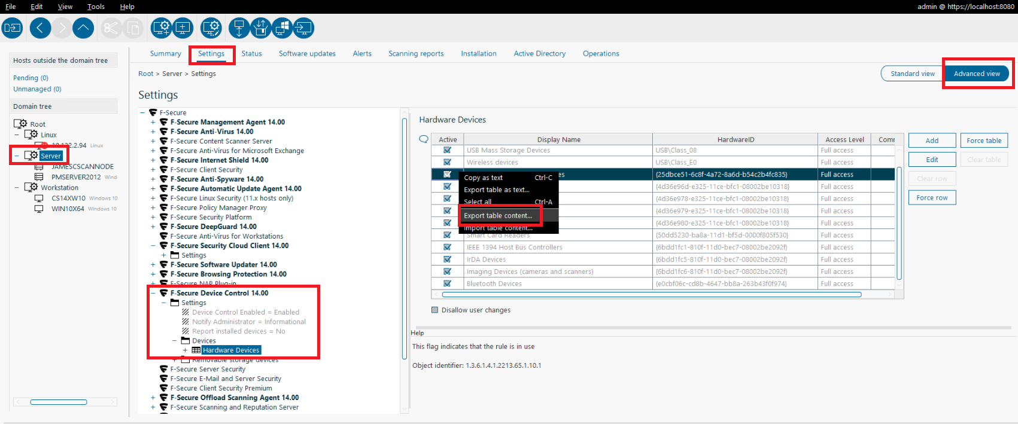The image size is (1018, 424).
Task: Uncheck Active for USB Mass Storage Devices
Action: [447, 150]
